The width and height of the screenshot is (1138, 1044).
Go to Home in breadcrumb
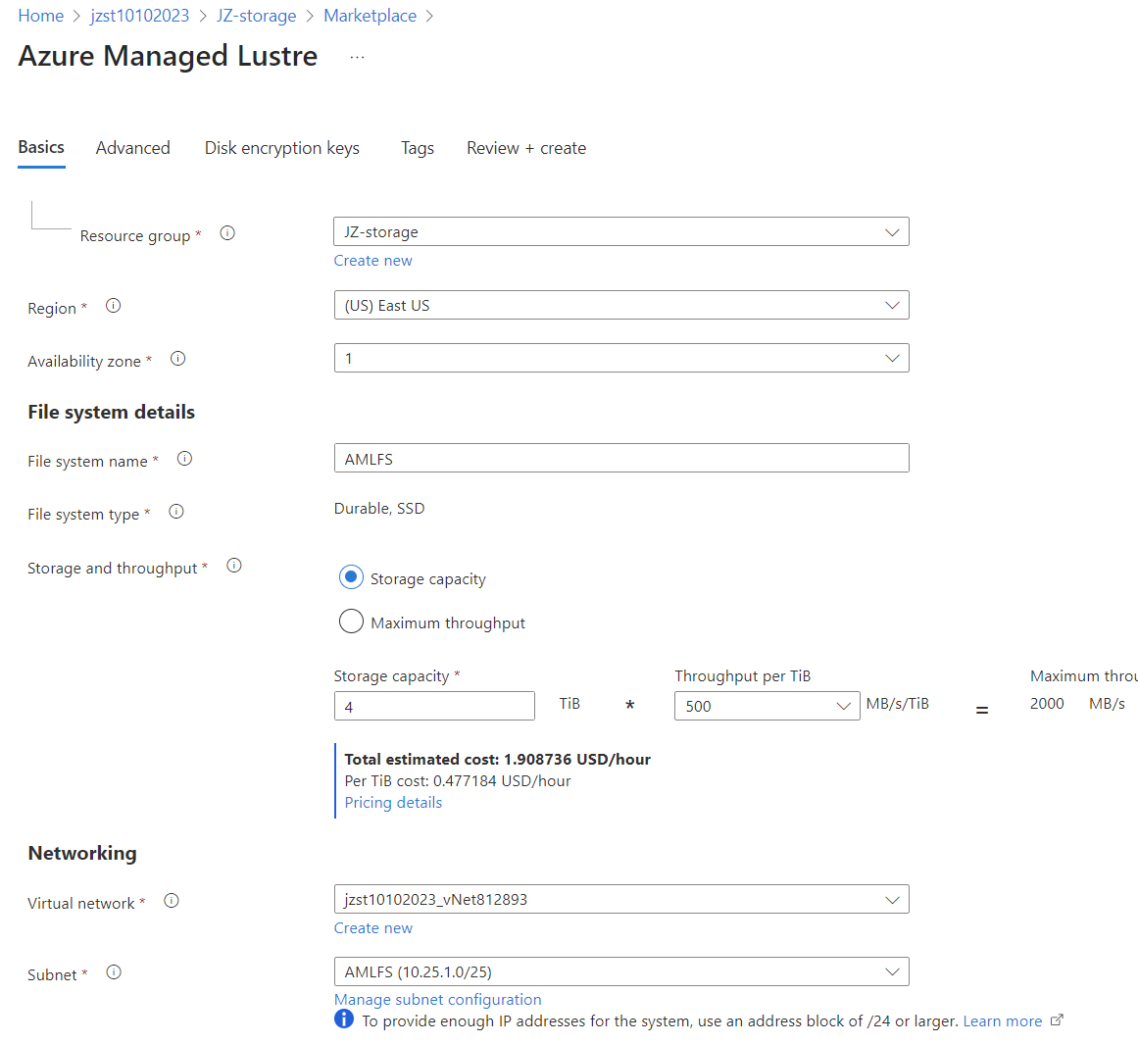point(40,16)
